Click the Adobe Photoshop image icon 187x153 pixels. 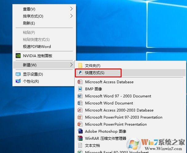pyautogui.click(x=80, y=131)
